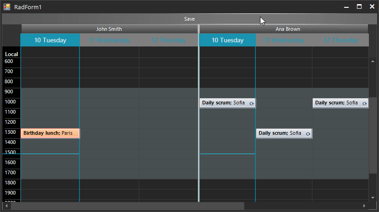Click the 900 time ruler label

point(9,92)
